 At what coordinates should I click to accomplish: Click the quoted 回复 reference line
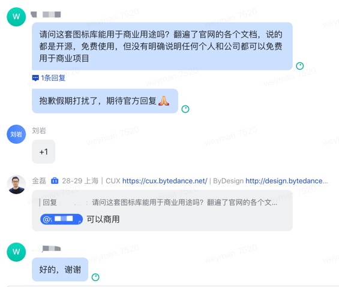158,203
